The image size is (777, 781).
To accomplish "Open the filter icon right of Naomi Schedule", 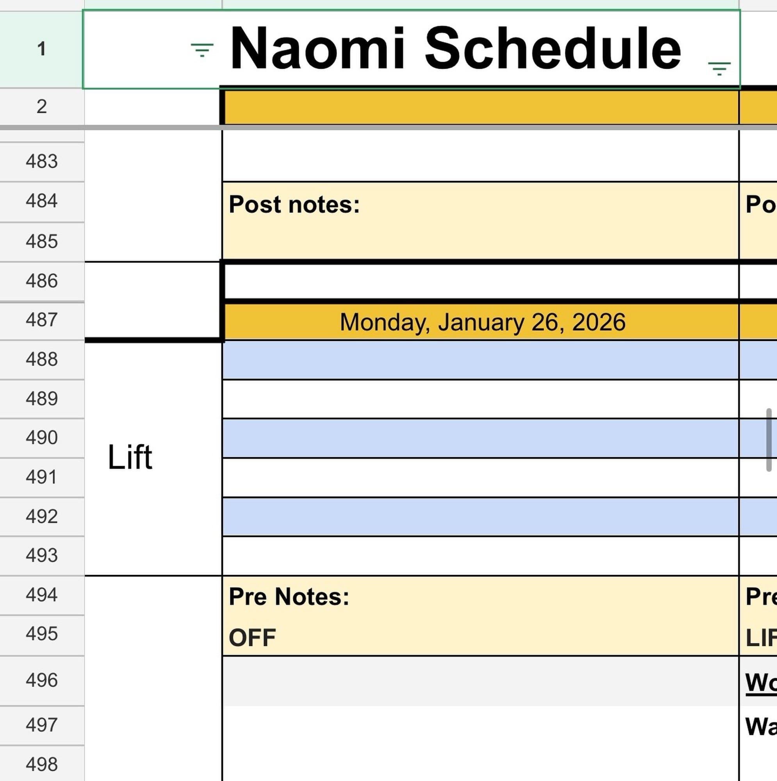I will point(719,68).
